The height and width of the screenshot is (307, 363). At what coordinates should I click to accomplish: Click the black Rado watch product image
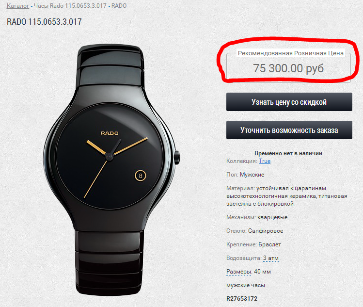tap(111, 170)
